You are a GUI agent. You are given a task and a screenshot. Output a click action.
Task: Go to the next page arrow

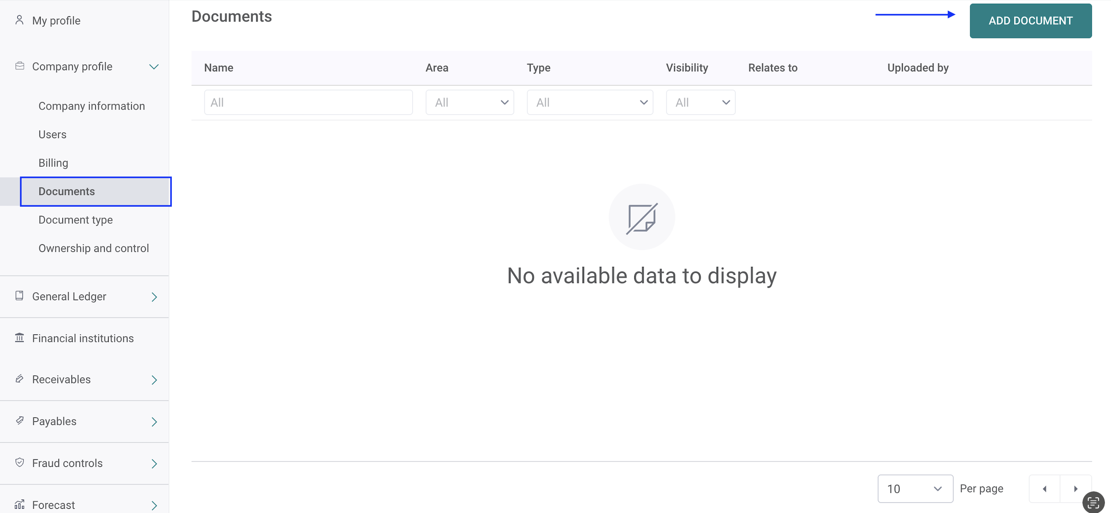pos(1075,488)
